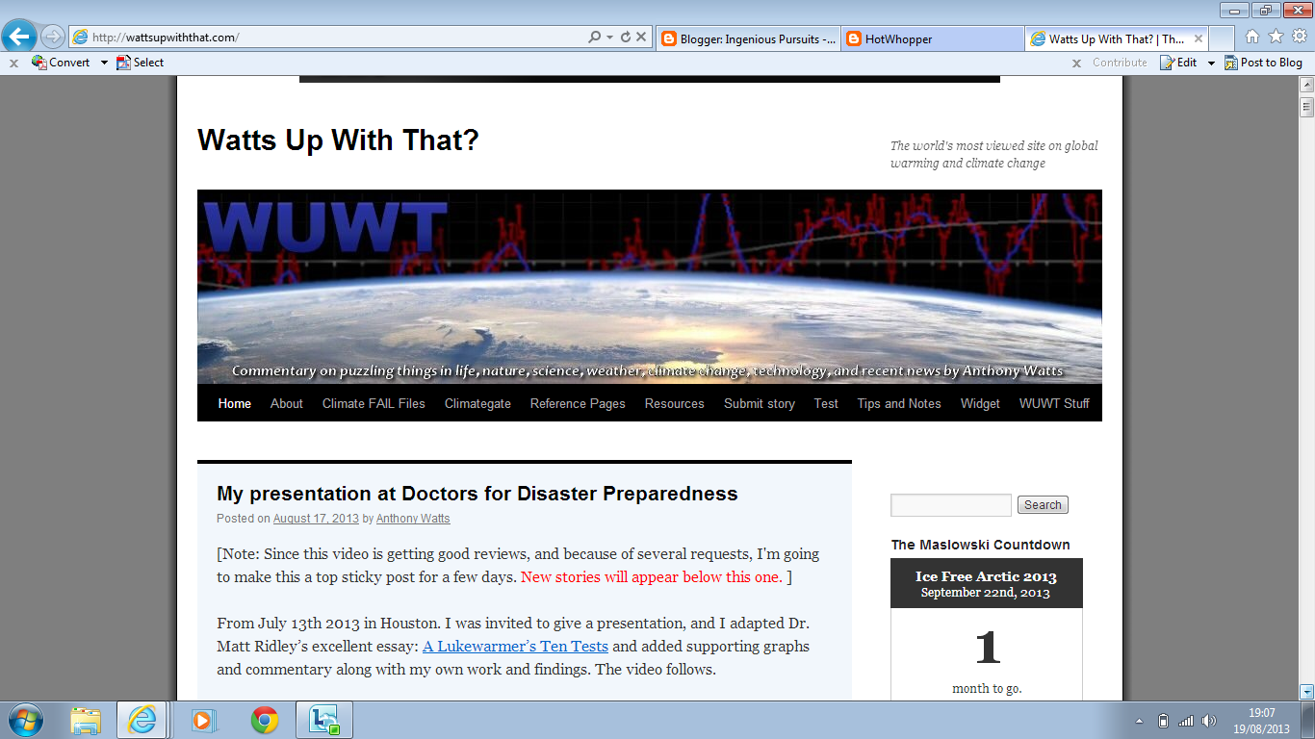Open post title about Doctors for Disaster Preparedness

click(477, 494)
